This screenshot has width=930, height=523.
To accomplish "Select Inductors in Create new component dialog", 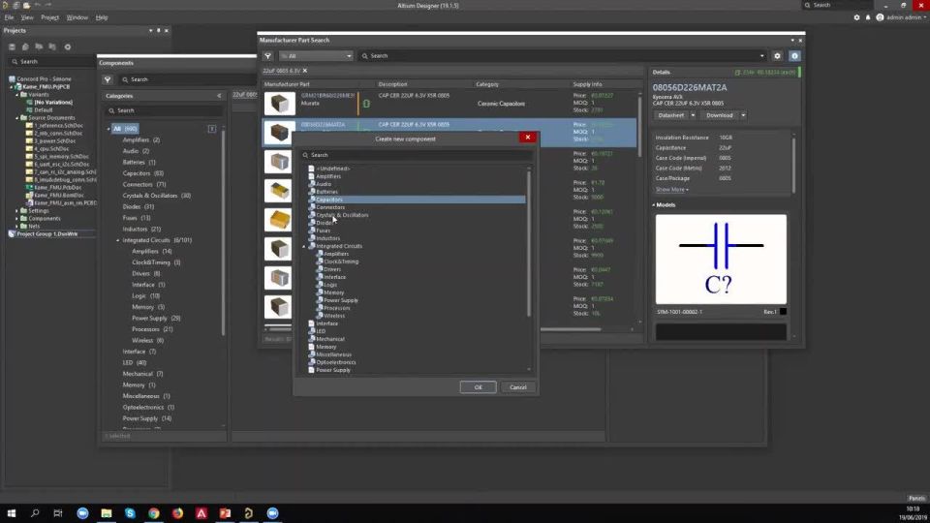I will pyautogui.click(x=327, y=238).
